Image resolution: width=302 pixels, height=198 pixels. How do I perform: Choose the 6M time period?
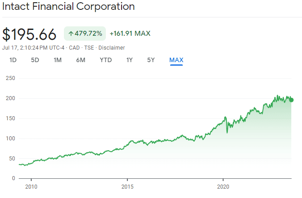coord(80,60)
